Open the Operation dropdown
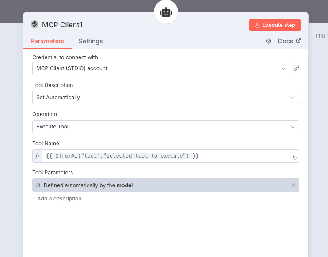This screenshot has width=328, height=257. pyautogui.click(x=165, y=127)
